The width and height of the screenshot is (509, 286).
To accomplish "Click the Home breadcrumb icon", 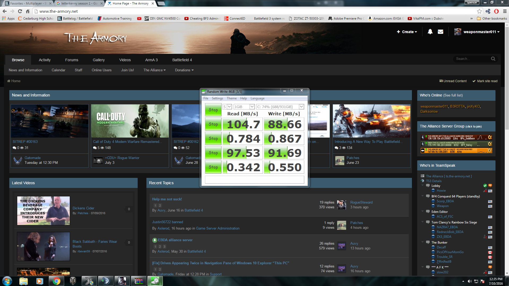I will [9, 81].
